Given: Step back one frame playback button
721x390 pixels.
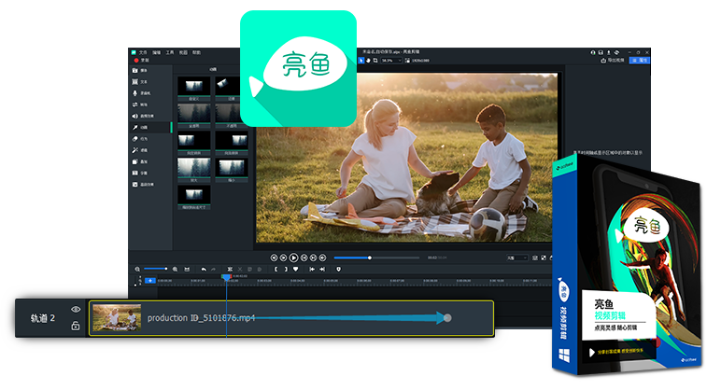Looking at the screenshot, I should [x=283, y=258].
